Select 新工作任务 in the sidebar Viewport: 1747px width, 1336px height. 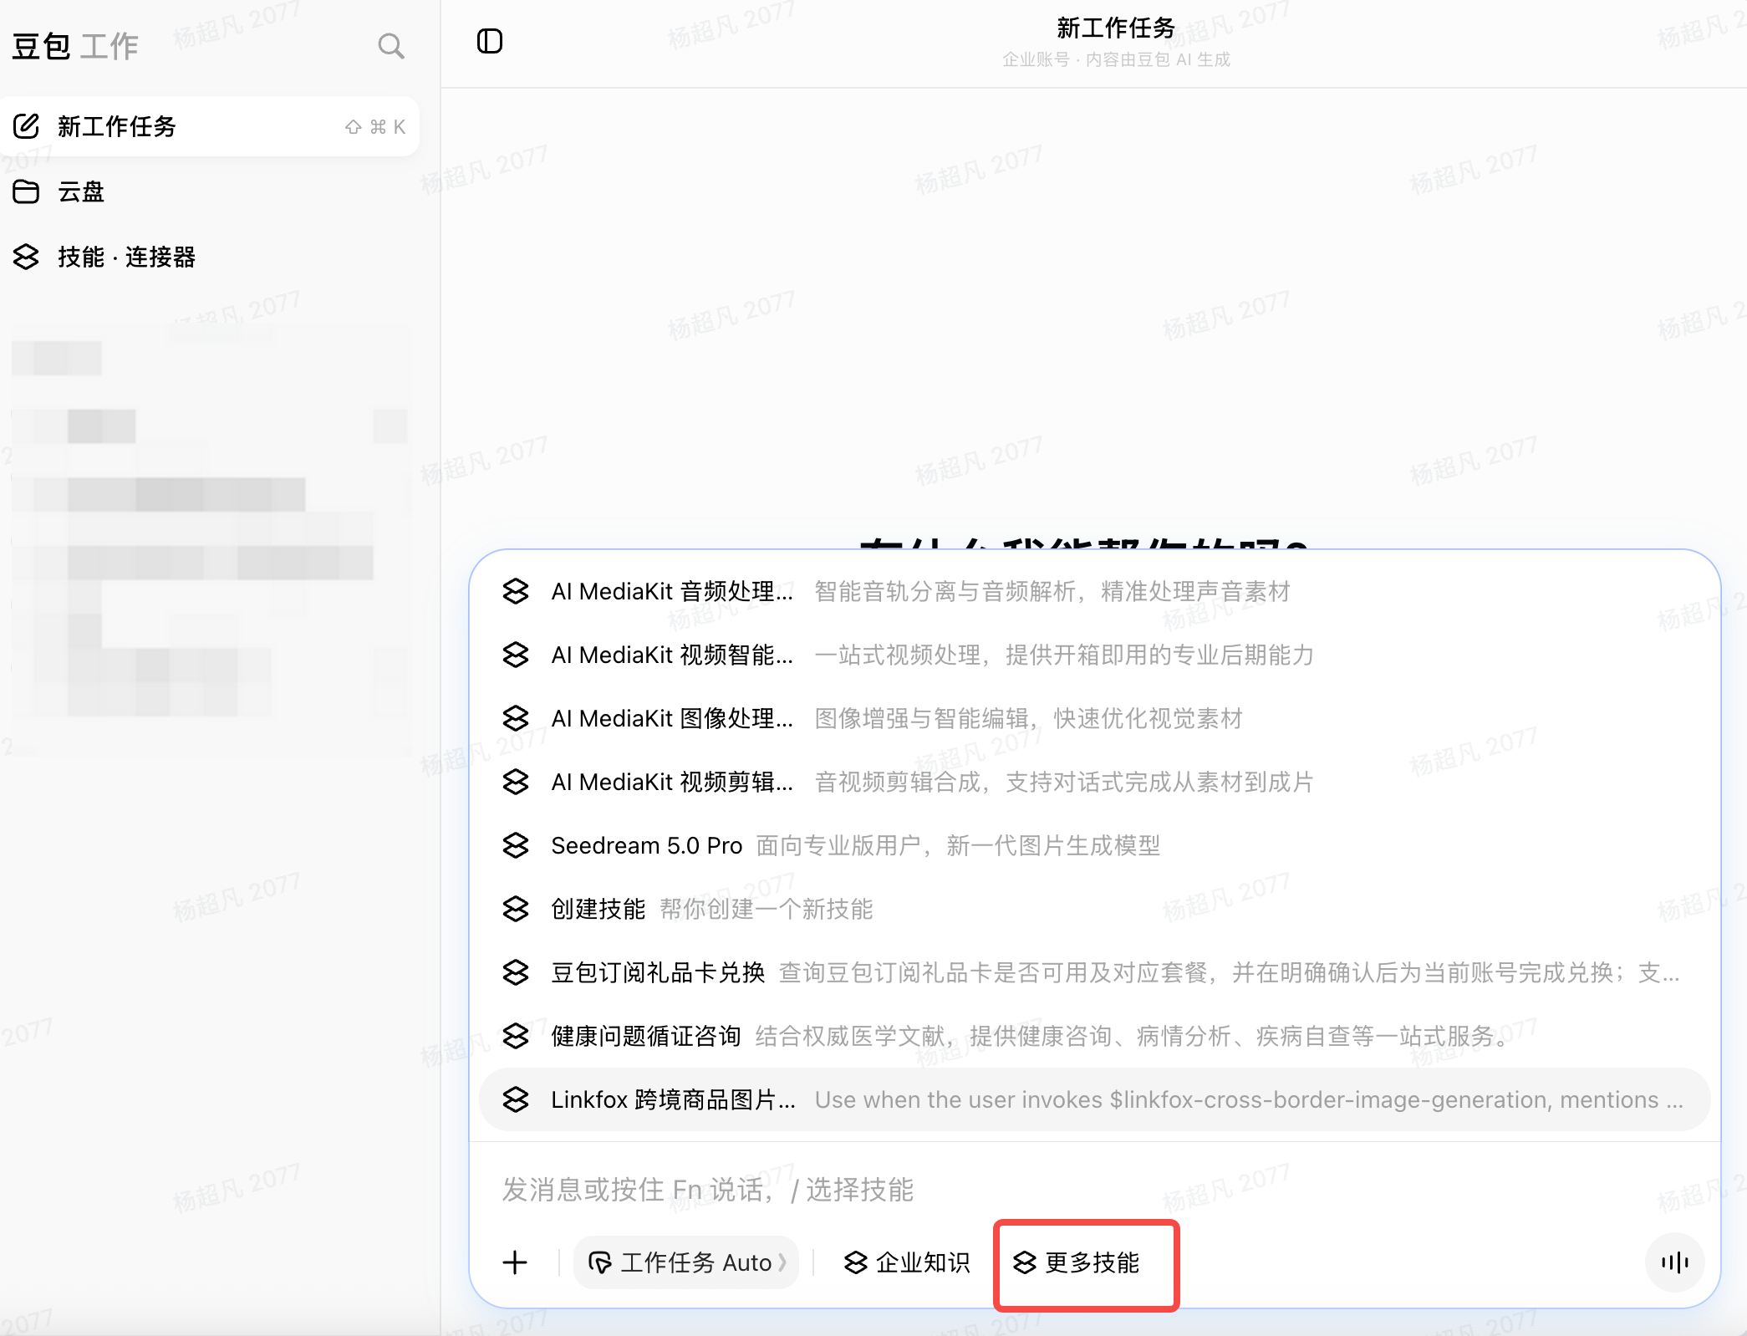pos(209,126)
